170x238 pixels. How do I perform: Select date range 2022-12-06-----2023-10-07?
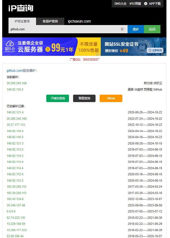pyautogui.click(x=145, y=199)
